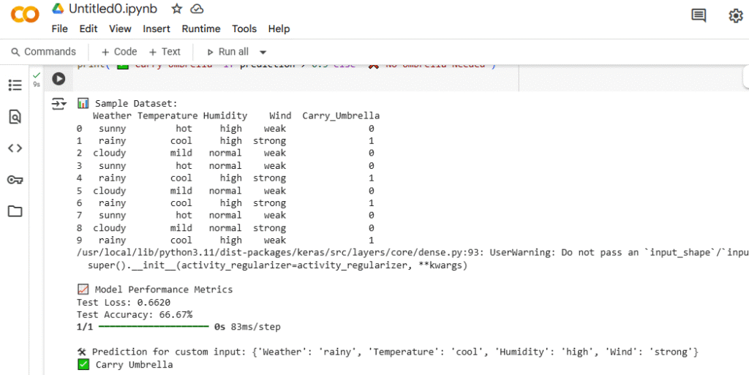Click the cloud save status icon
Image resolution: width=749 pixels, height=375 pixels.
tap(197, 9)
